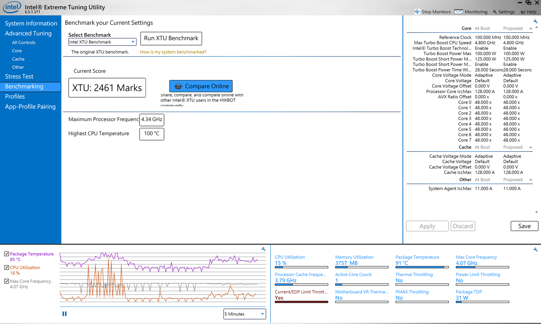Open System Information section
The image size is (541, 324).
[x=31, y=23]
